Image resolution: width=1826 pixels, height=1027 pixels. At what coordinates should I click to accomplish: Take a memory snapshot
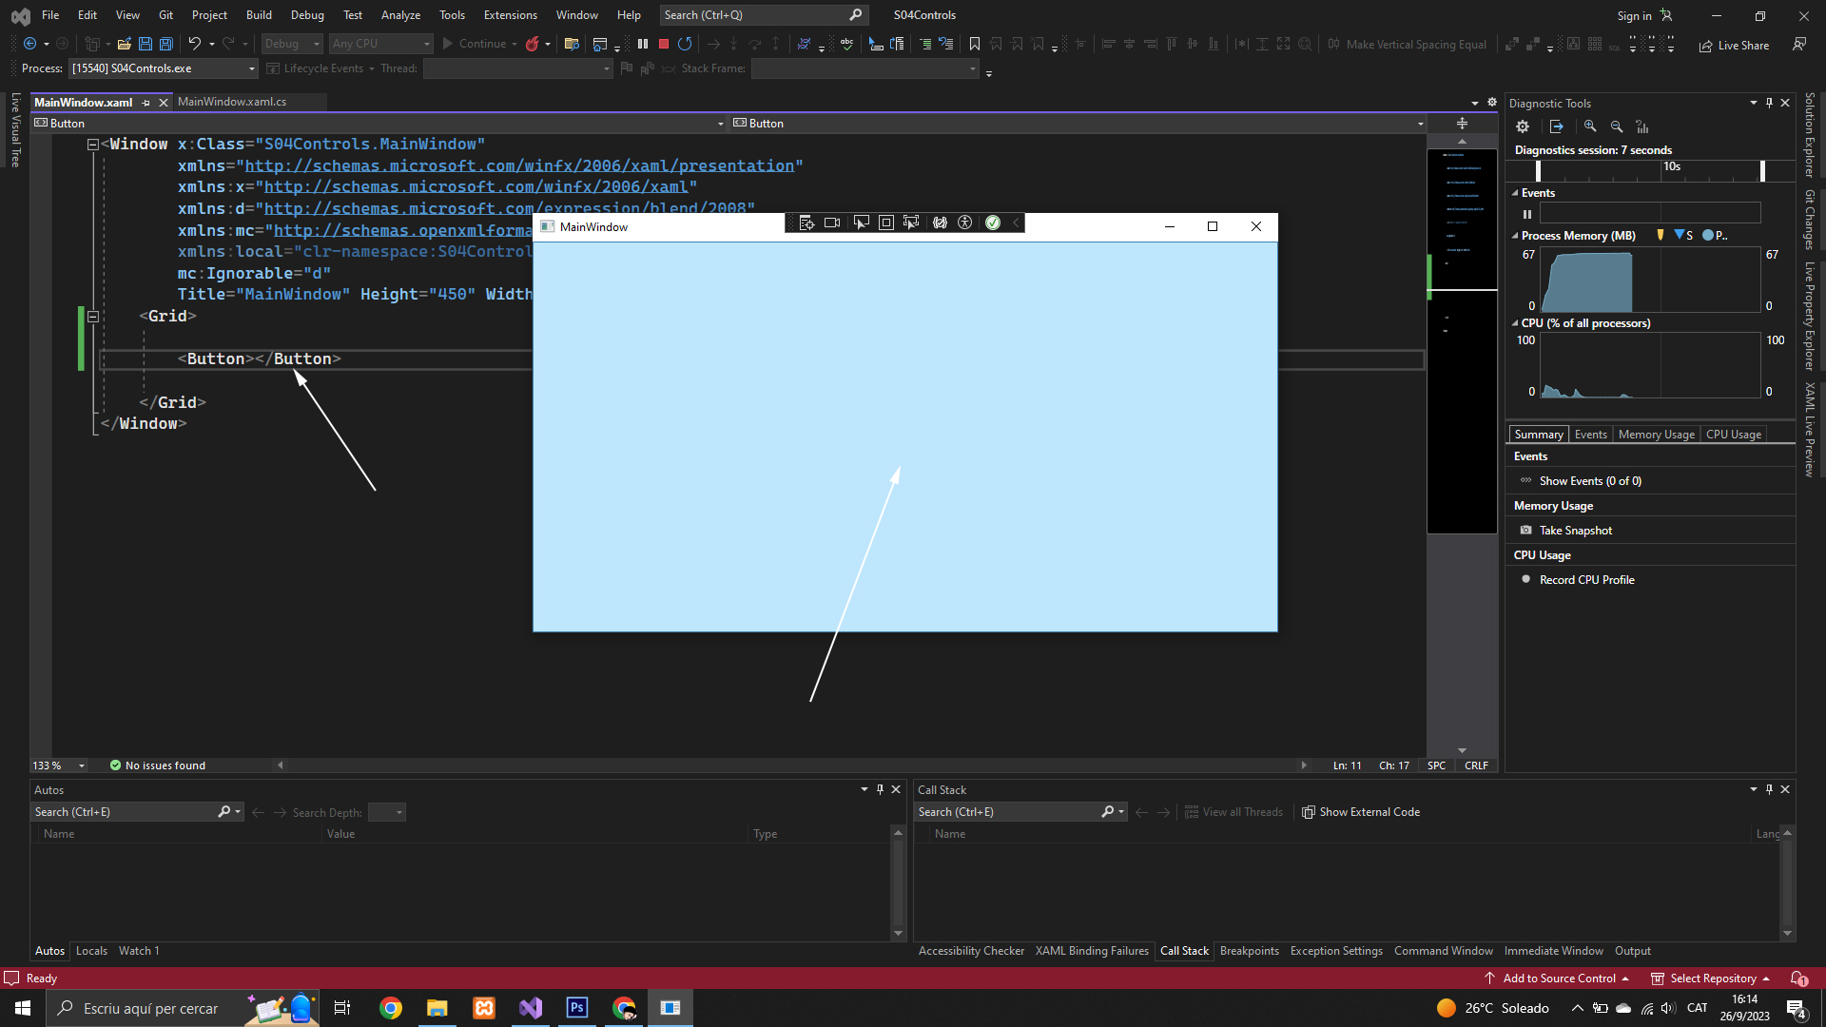coord(1575,531)
